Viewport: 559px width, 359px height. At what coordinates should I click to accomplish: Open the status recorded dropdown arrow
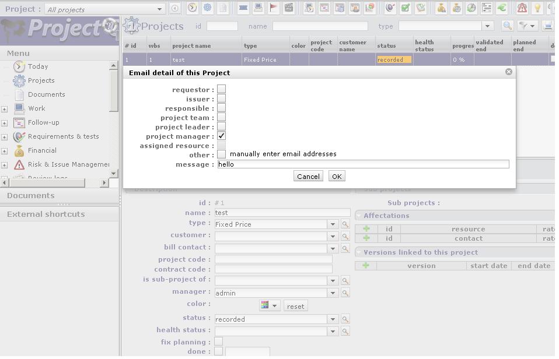(333, 319)
